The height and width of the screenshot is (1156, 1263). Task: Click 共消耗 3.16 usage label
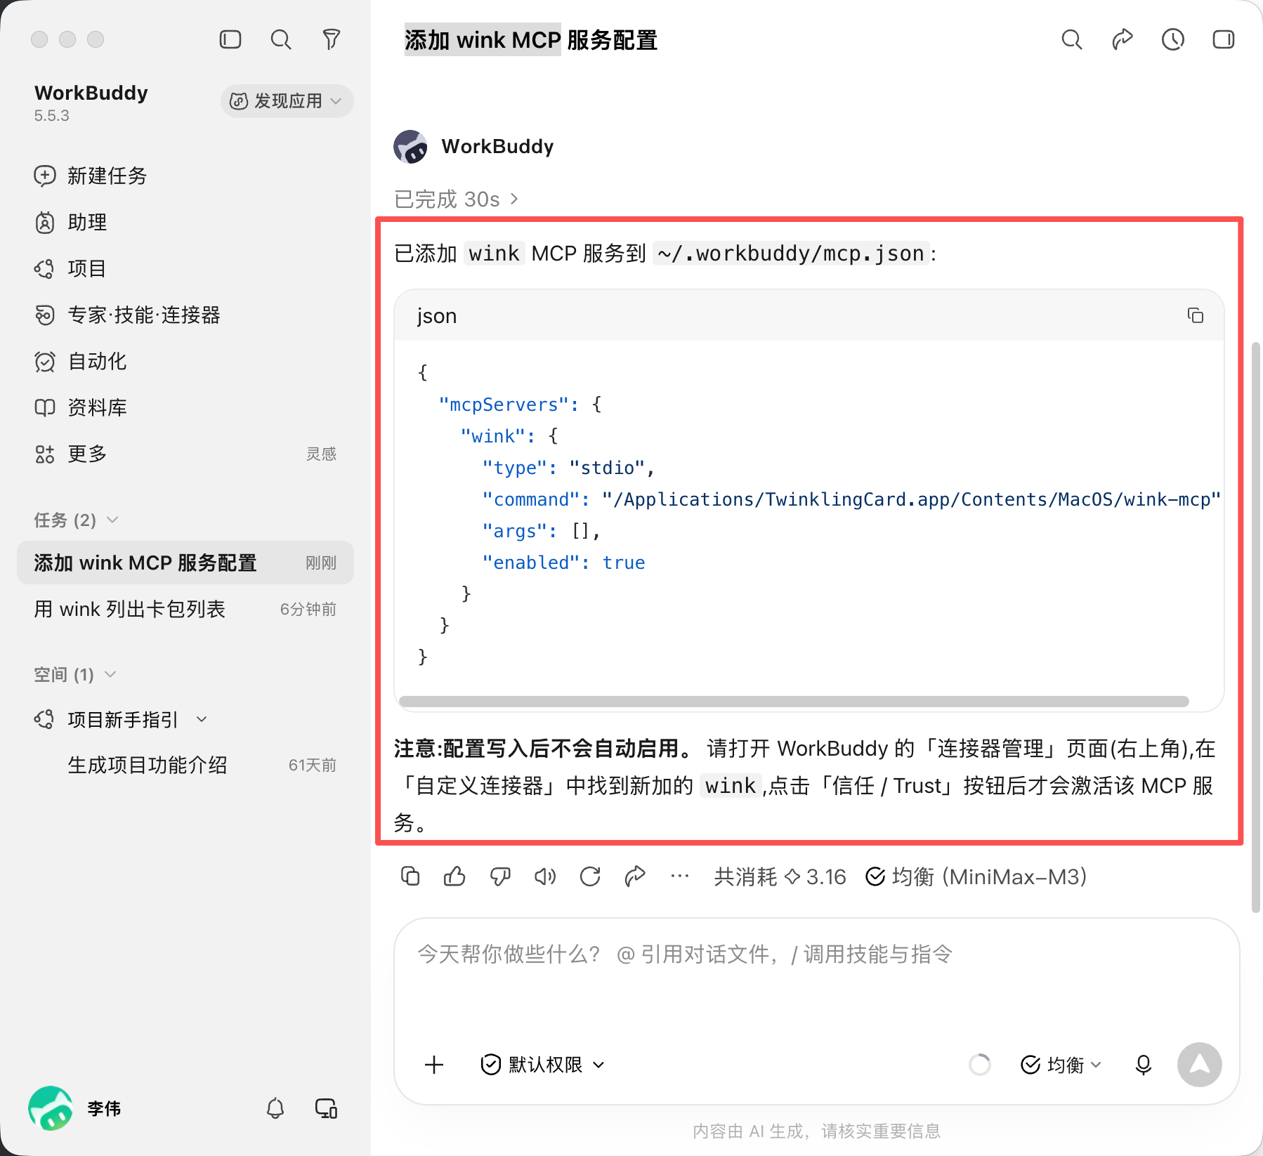[x=780, y=876]
